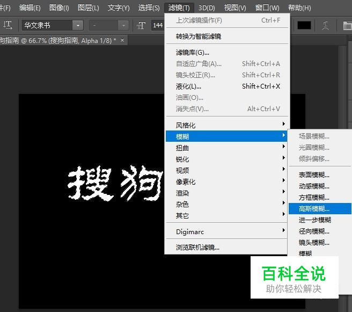Open 滤镜库(G)... filter gallery

point(227,52)
